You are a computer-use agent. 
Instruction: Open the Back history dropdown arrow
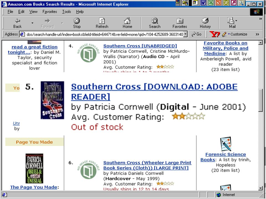32,23
